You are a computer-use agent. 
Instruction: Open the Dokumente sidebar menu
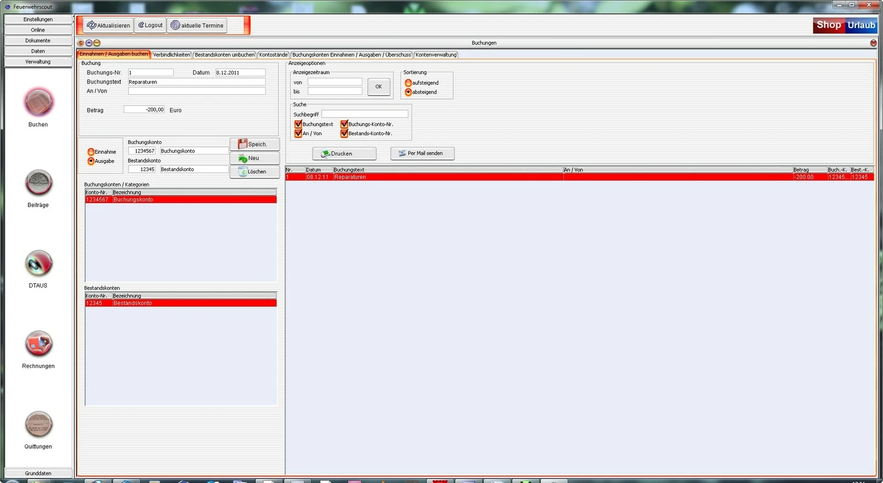38,40
